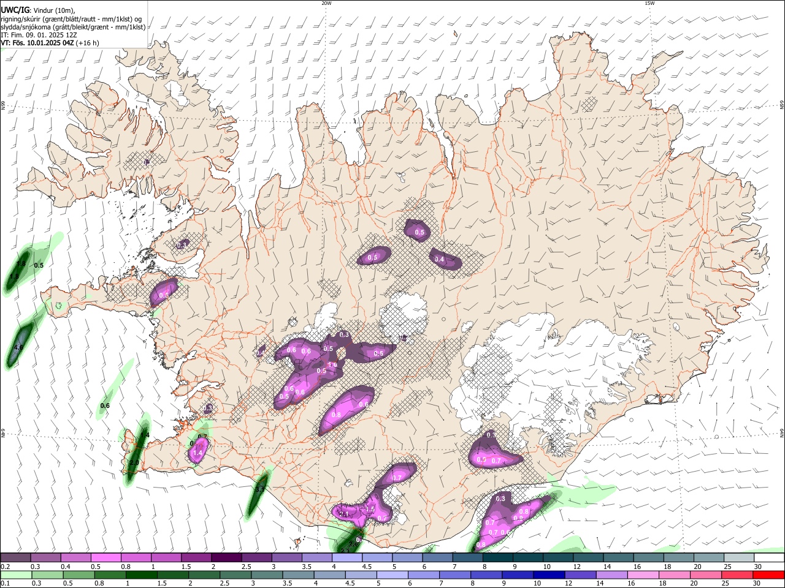Click the black '0.5' value over the western sea

(x=39, y=266)
